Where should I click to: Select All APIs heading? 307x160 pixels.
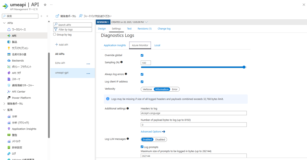point(60,54)
